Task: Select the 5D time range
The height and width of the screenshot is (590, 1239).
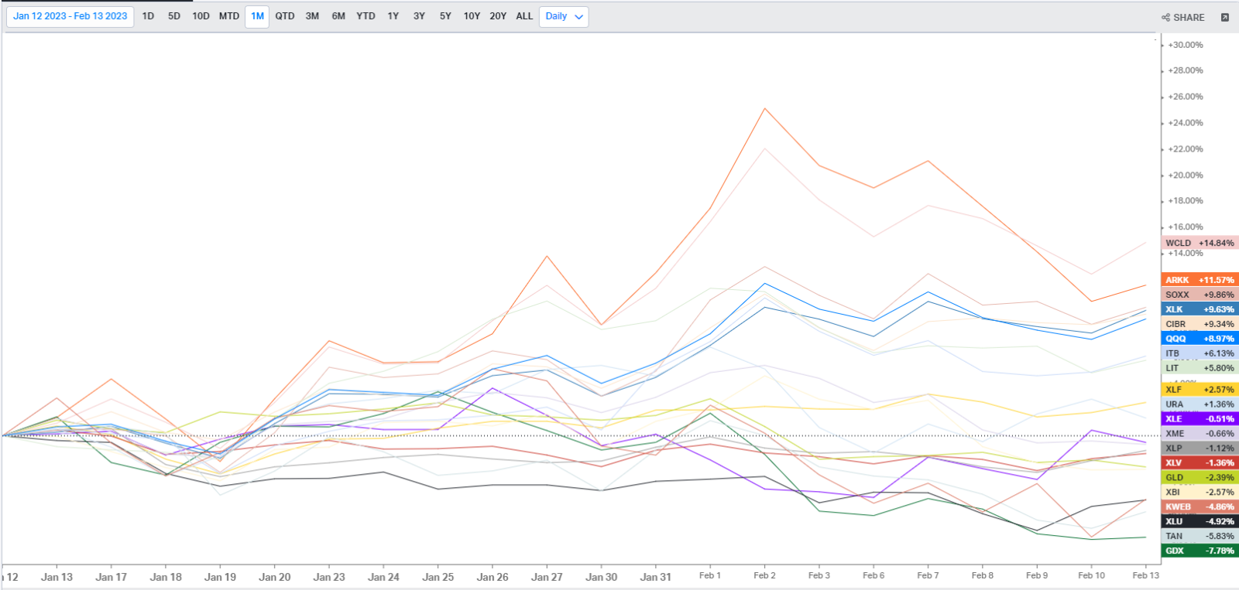Action: coord(174,16)
